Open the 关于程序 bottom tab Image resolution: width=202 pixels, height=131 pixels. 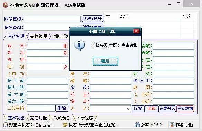(x=85, y=118)
